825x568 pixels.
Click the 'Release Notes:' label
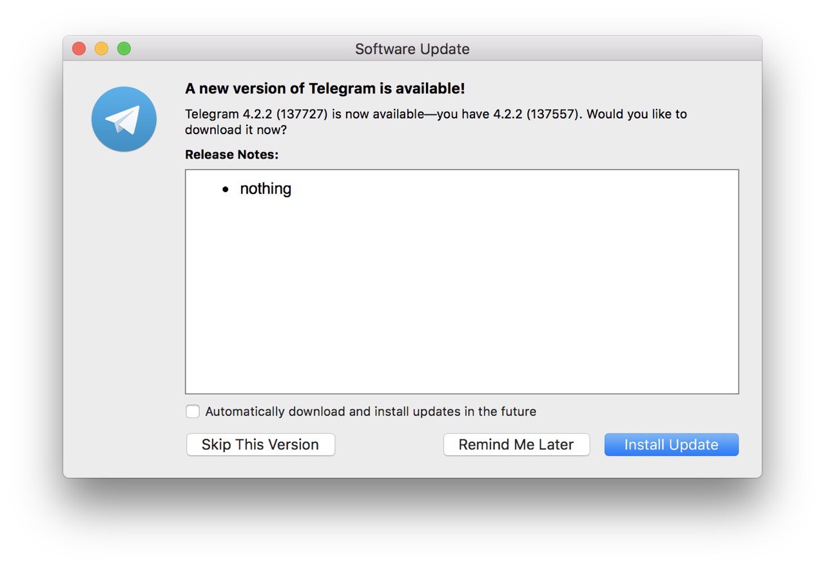pyautogui.click(x=232, y=155)
